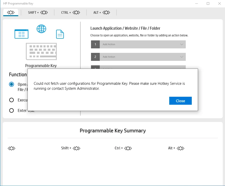Close the Hotkey Service error dialog

click(180, 101)
